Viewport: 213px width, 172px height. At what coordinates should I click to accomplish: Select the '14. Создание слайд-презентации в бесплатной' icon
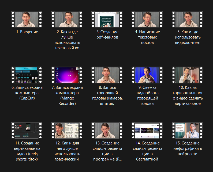[147, 131]
